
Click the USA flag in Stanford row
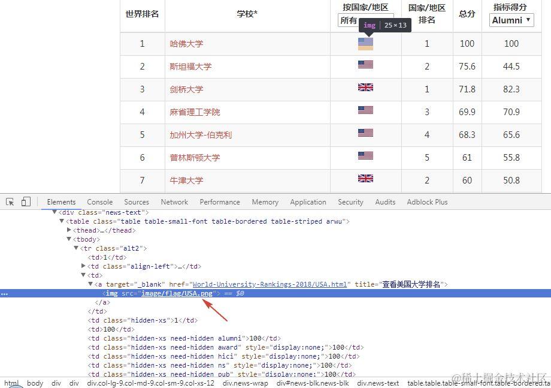pyautogui.click(x=365, y=64)
